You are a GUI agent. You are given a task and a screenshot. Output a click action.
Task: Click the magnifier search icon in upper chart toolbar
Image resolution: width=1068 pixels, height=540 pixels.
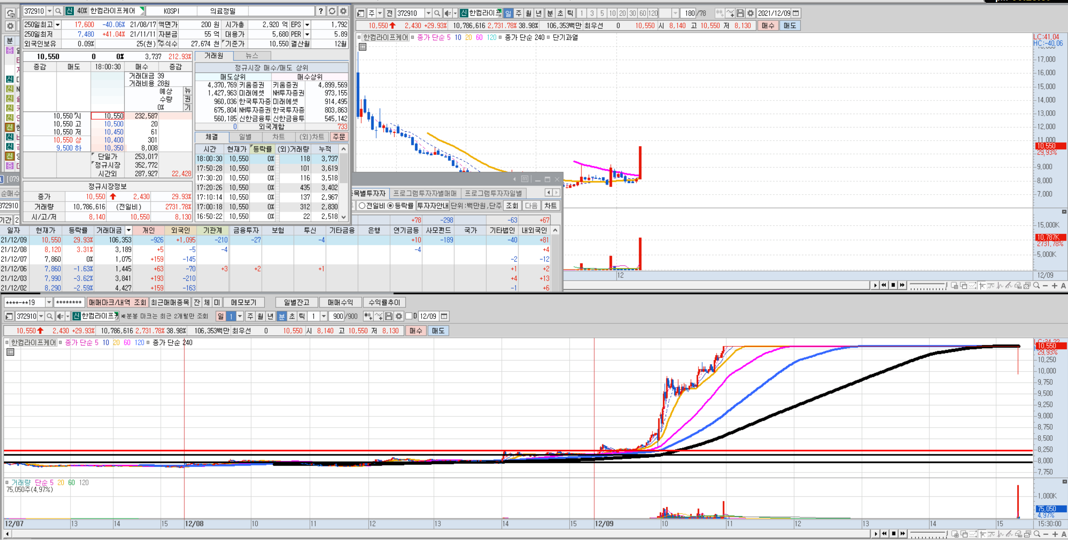pyautogui.click(x=437, y=13)
